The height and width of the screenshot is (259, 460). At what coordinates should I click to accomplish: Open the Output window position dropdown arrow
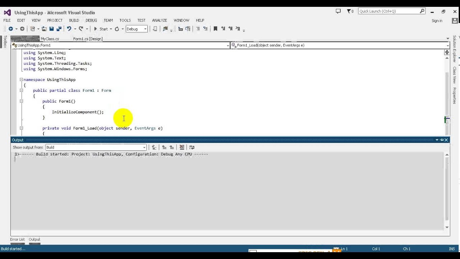tap(437, 140)
